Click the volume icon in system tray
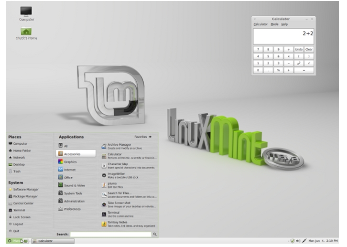Screen dimensions: 347x247 298,241
